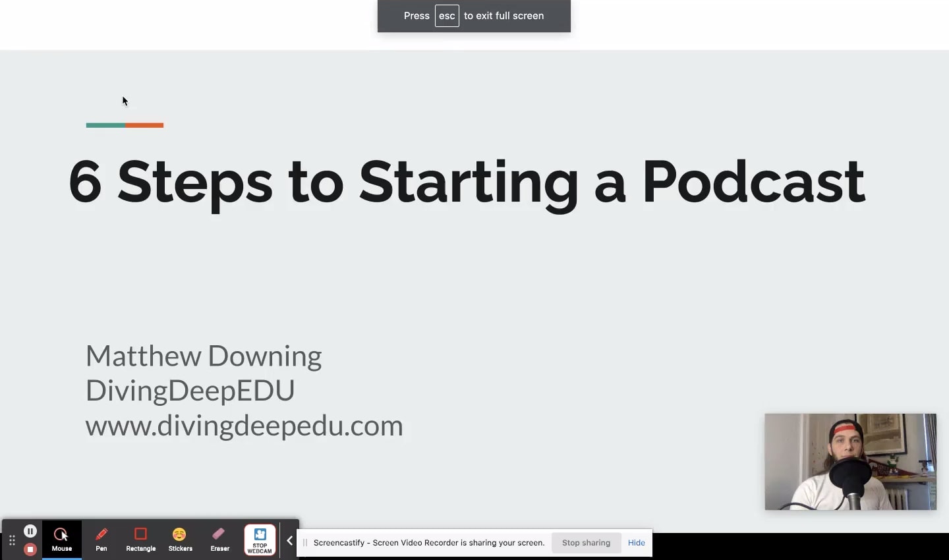The width and height of the screenshot is (949, 560).
Task: Collapse the annotation toolbar using the chevron
Action: point(290,540)
